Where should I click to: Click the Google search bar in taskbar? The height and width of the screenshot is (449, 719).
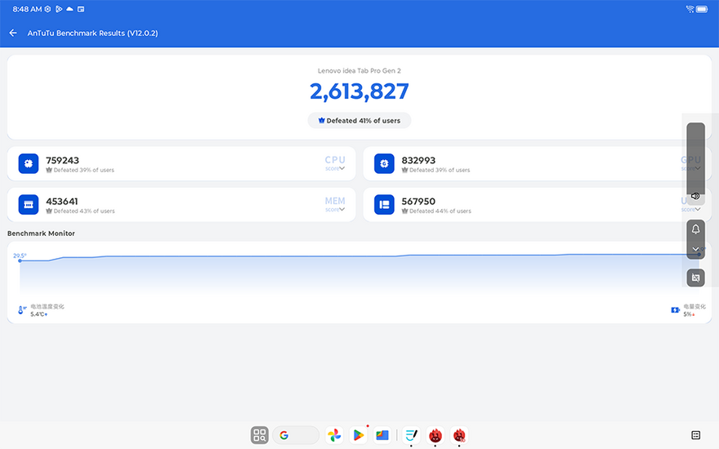coord(296,435)
